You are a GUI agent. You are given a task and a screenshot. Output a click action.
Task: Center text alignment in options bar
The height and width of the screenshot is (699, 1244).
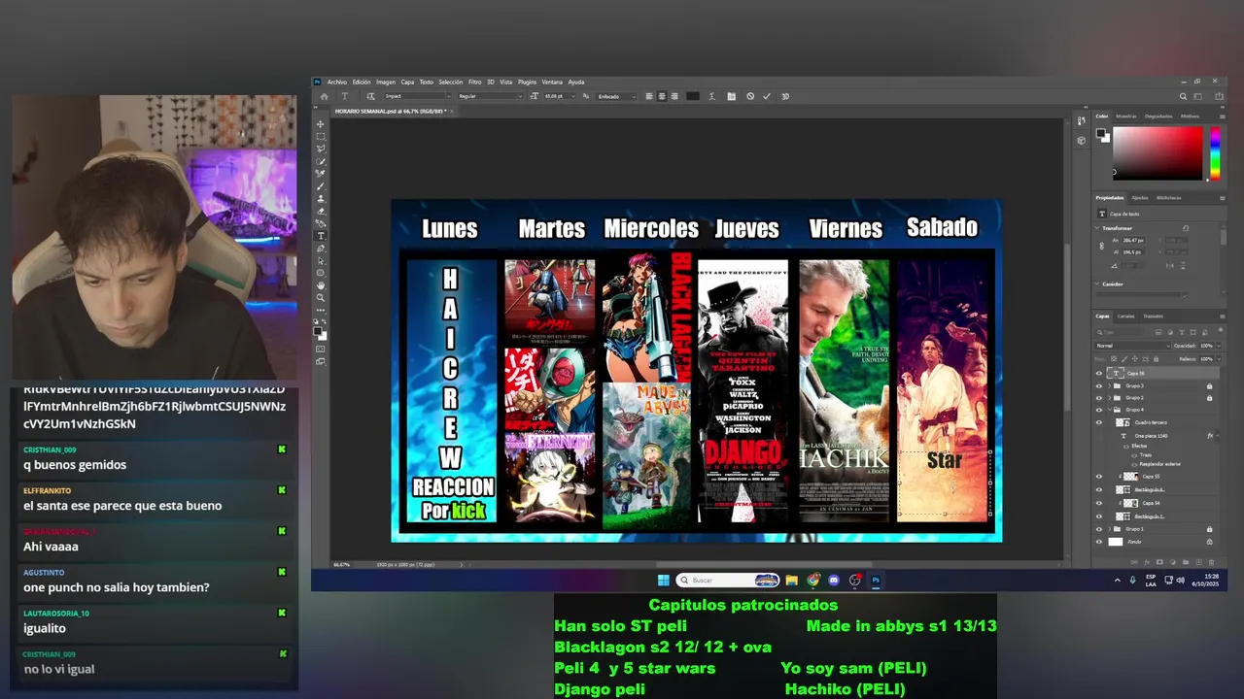coord(662,96)
